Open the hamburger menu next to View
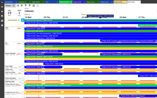Viewport: 157px width, 98px height. click(14, 6)
